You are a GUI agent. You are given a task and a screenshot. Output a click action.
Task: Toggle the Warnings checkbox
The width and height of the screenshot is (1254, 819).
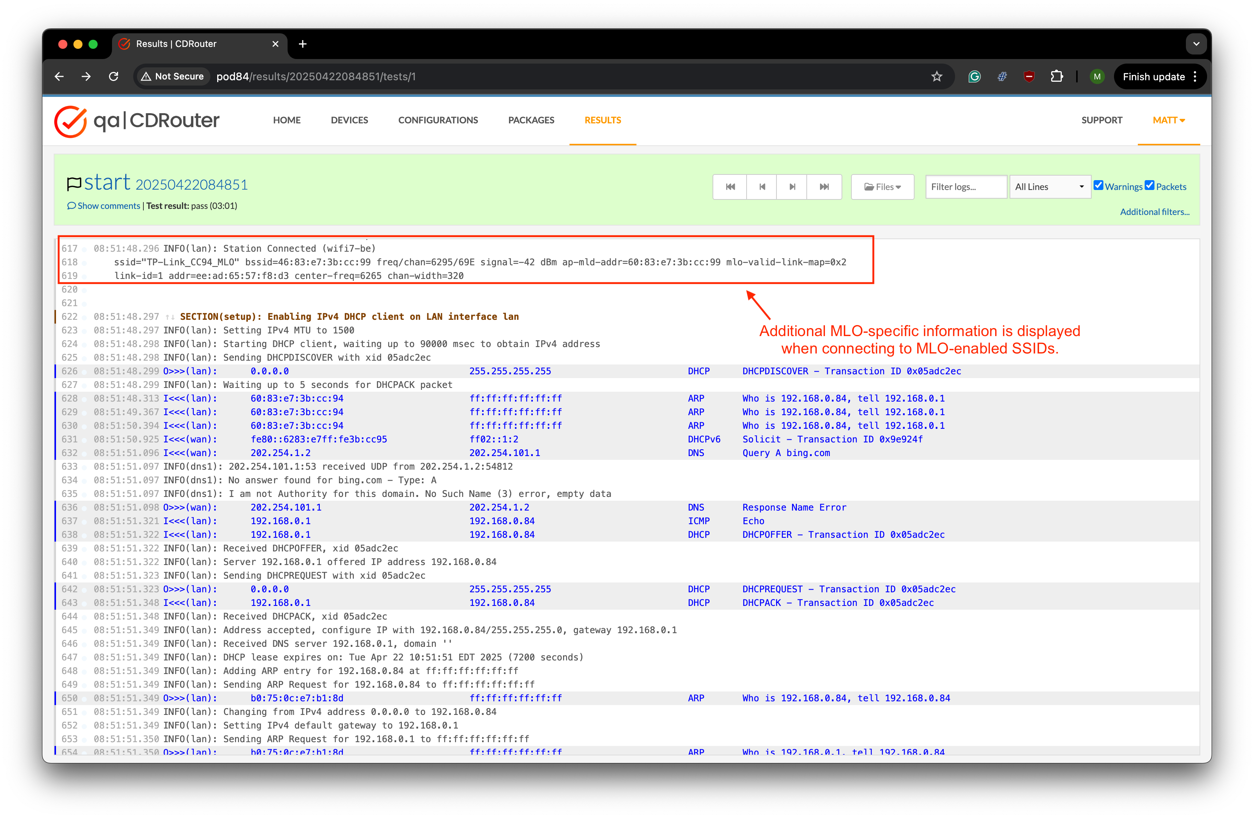[x=1098, y=185]
